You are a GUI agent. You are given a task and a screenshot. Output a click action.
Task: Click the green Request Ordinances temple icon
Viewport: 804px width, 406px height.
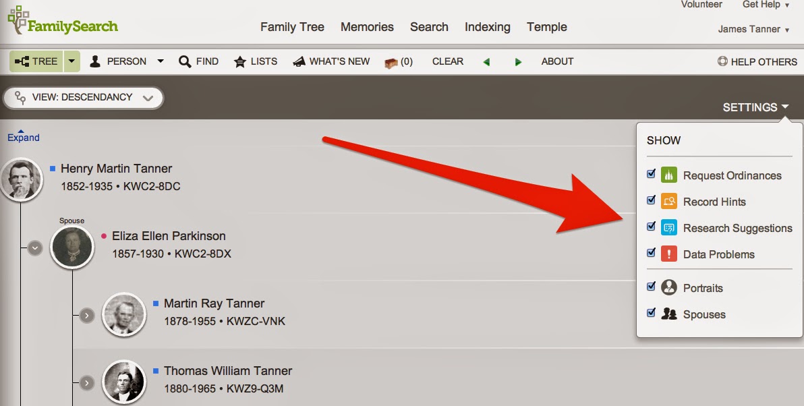coord(668,175)
